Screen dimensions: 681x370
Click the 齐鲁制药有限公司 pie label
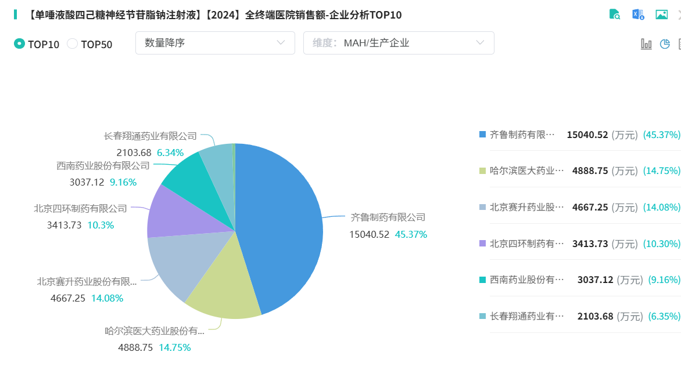pos(388,217)
